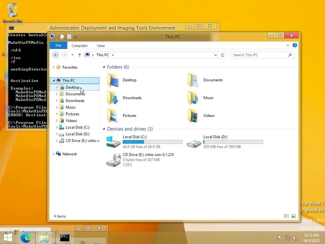Select CD Drive (E:) virtio-win disc icon

click(x=113, y=160)
